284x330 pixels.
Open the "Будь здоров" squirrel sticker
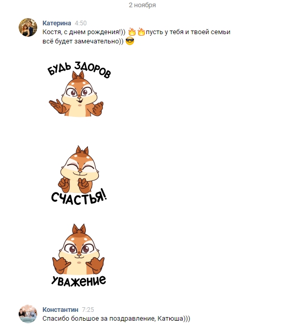[79, 89]
